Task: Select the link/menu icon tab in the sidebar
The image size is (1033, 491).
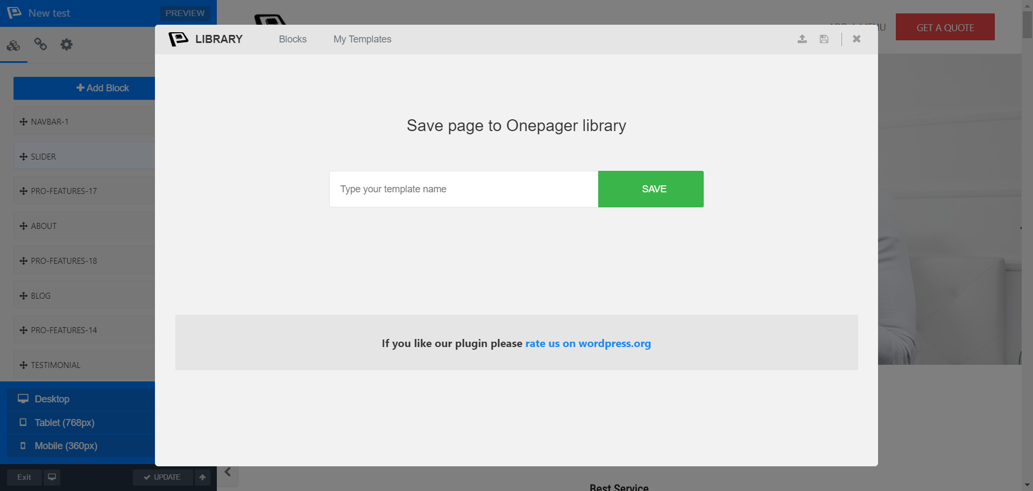Action: pos(40,44)
